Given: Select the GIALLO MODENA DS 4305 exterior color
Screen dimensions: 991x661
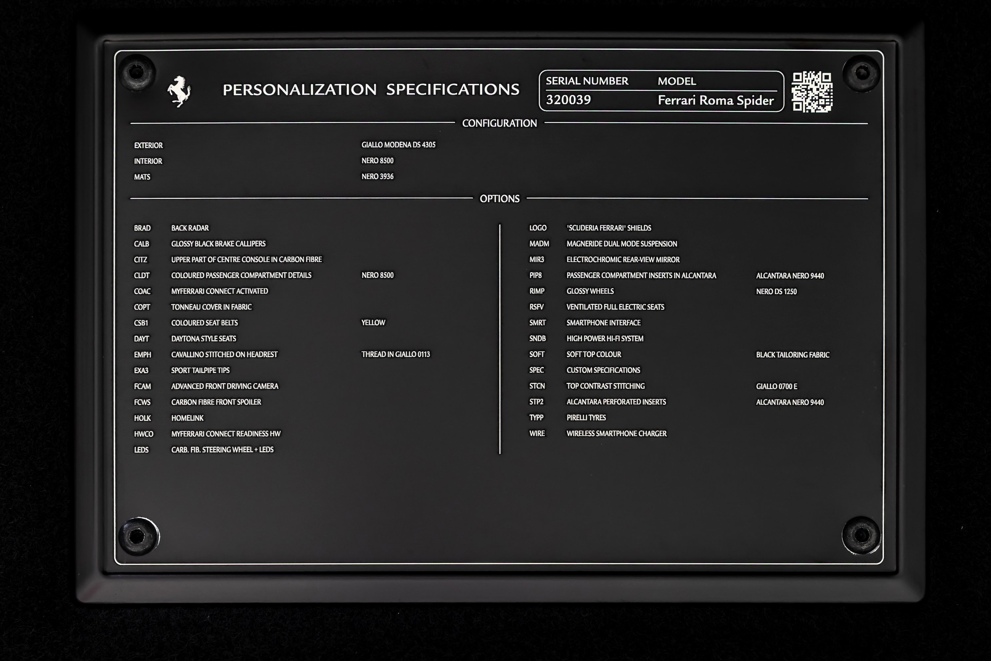Looking at the screenshot, I should pos(399,145).
